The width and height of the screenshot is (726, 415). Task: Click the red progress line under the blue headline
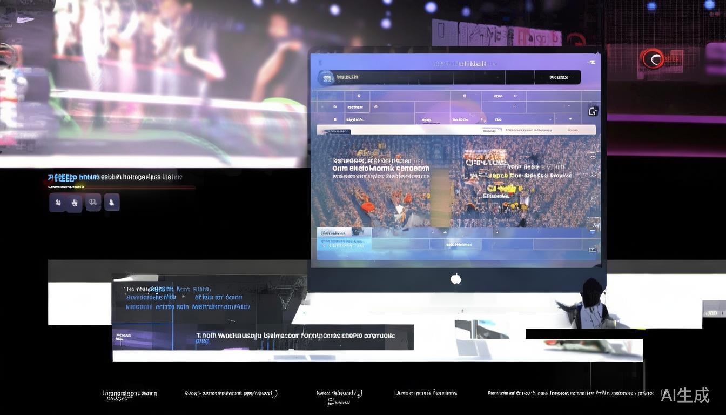click(121, 188)
